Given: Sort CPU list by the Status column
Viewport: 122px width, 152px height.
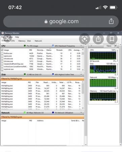Looking at the screenshot, I should (49, 50).
